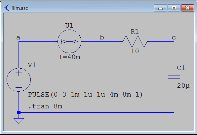
Task: Click net label a
Action: click(18, 37)
